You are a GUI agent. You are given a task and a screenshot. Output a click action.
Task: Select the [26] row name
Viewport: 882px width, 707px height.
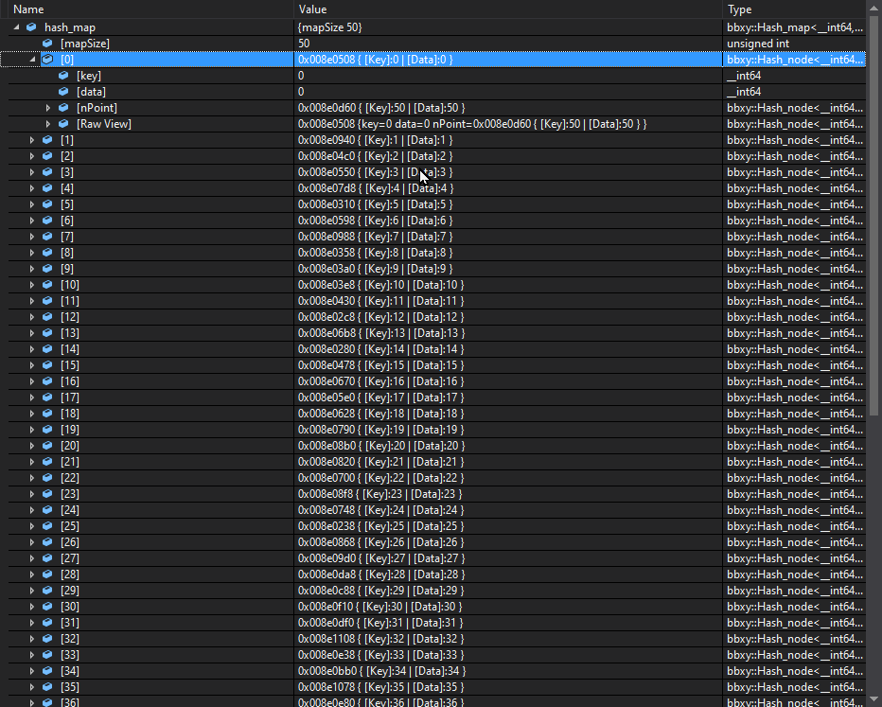coord(70,542)
